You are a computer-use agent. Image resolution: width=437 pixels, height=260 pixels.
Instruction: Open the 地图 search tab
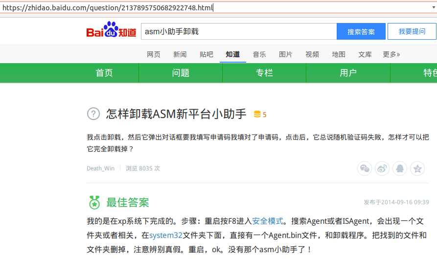[x=339, y=54]
